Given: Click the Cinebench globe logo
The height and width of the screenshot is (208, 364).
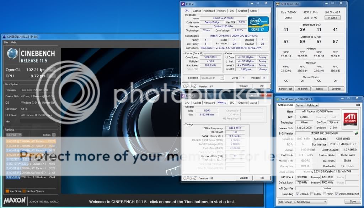Looking at the screenshot, I should (12, 55).
